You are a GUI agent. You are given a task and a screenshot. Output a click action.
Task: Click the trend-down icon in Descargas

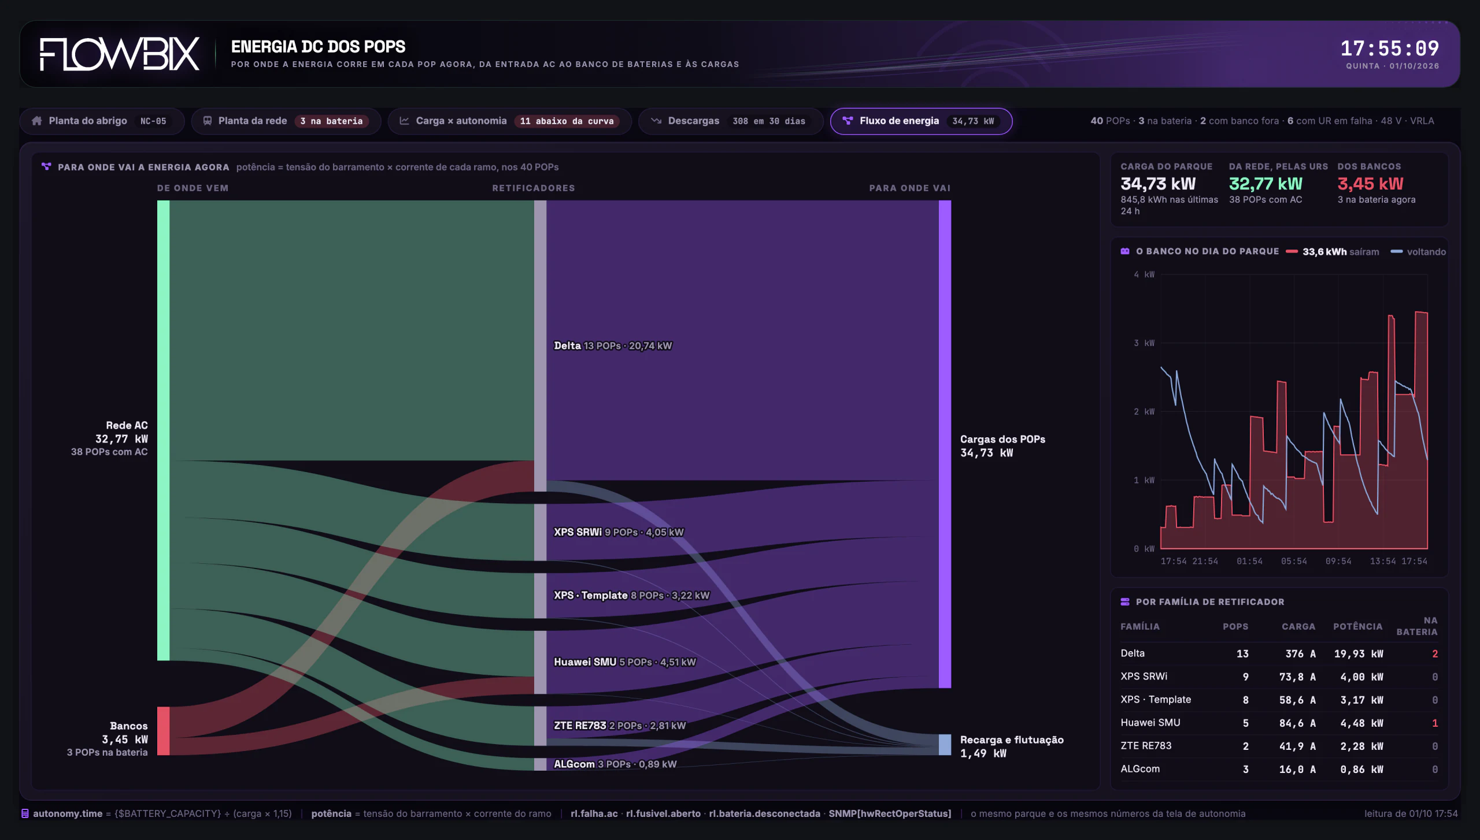tap(656, 121)
